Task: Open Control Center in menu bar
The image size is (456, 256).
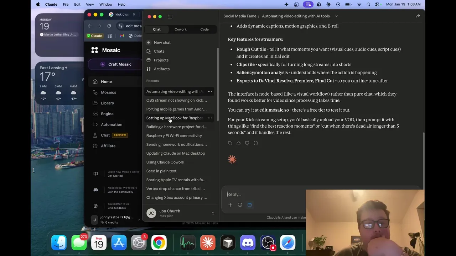Action: coord(378,4)
